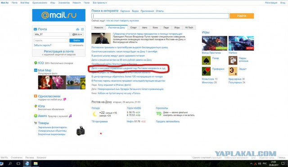Click the Зеркальные фотоаппараты link
The height and width of the screenshot is (167, 288).
[x=52, y=127]
